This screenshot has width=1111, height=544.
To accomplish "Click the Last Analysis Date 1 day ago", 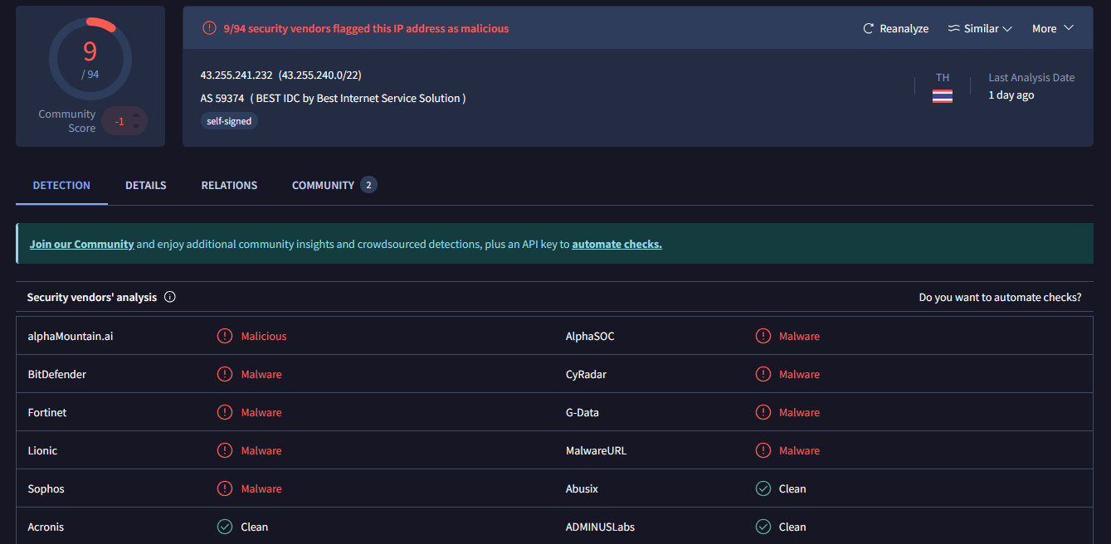I will 1011,95.
